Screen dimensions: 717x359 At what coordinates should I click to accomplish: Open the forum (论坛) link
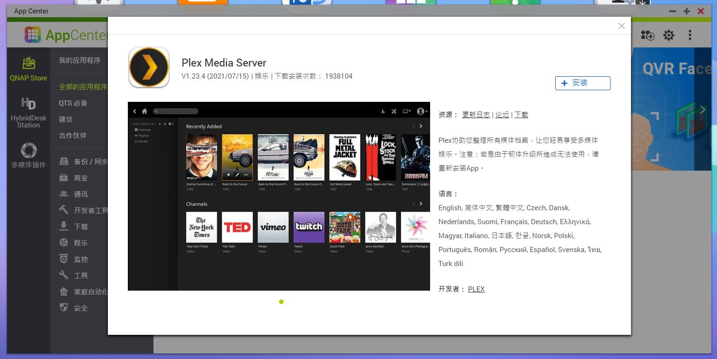[x=502, y=115]
